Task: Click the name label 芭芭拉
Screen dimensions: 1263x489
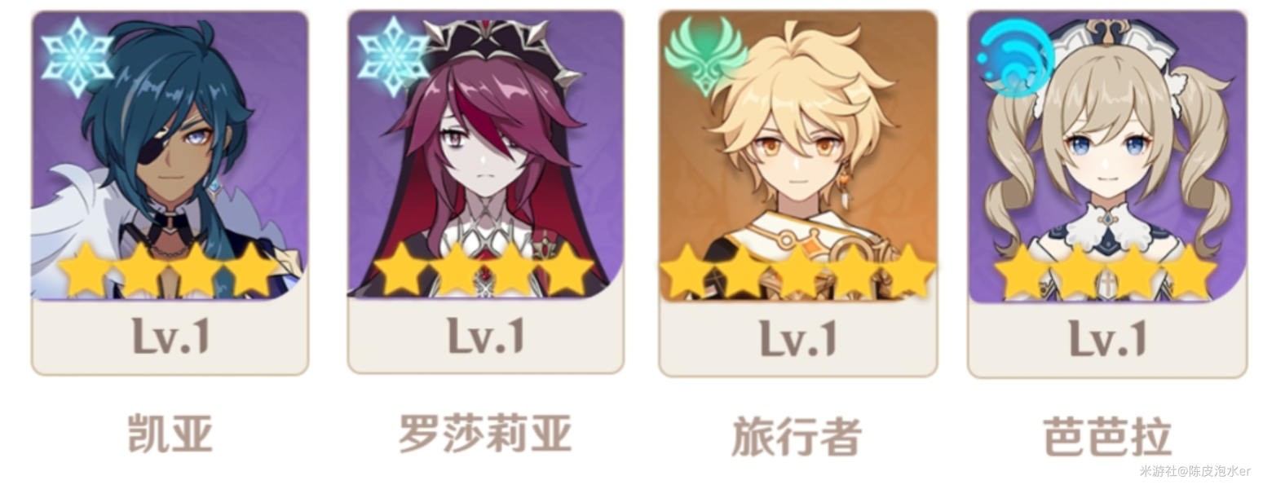Action: [x=1107, y=436]
